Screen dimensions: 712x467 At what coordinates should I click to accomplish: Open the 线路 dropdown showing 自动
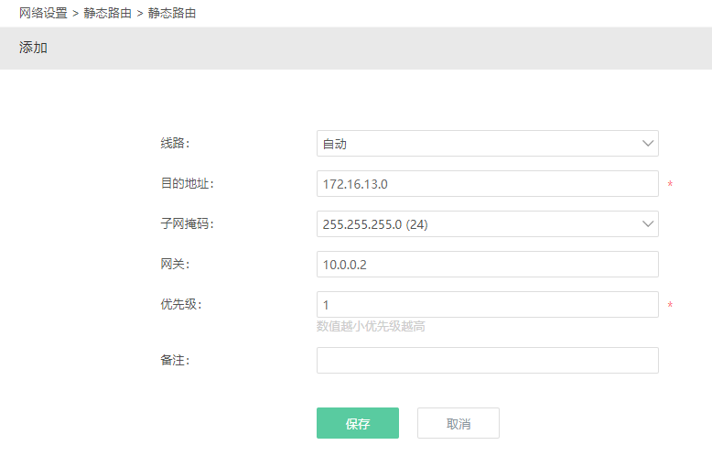476,144
